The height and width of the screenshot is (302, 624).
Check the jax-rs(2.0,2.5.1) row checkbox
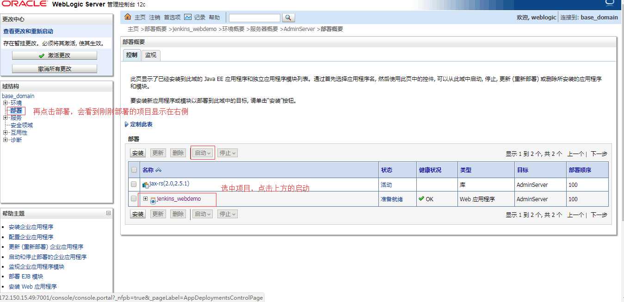click(x=134, y=184)
